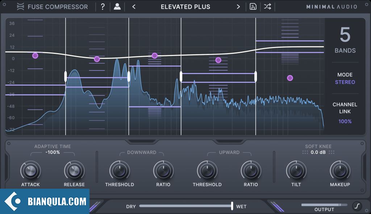The width and height of the screenshot is (371, 214).
Task: Select the first band's purple gain node
Action: click(35, 56)
